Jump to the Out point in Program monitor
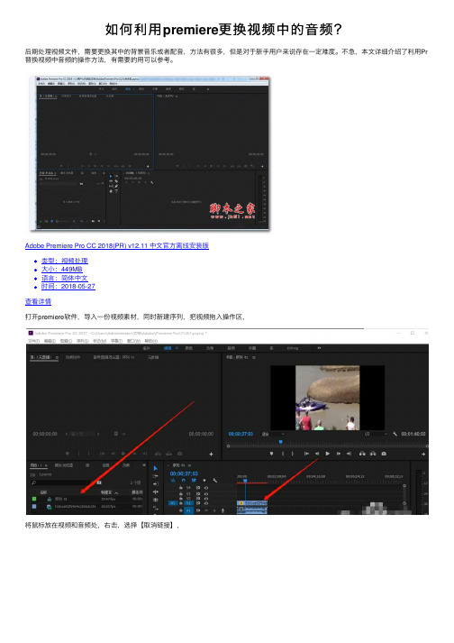 pyautogui.click(x=349, y=454)
